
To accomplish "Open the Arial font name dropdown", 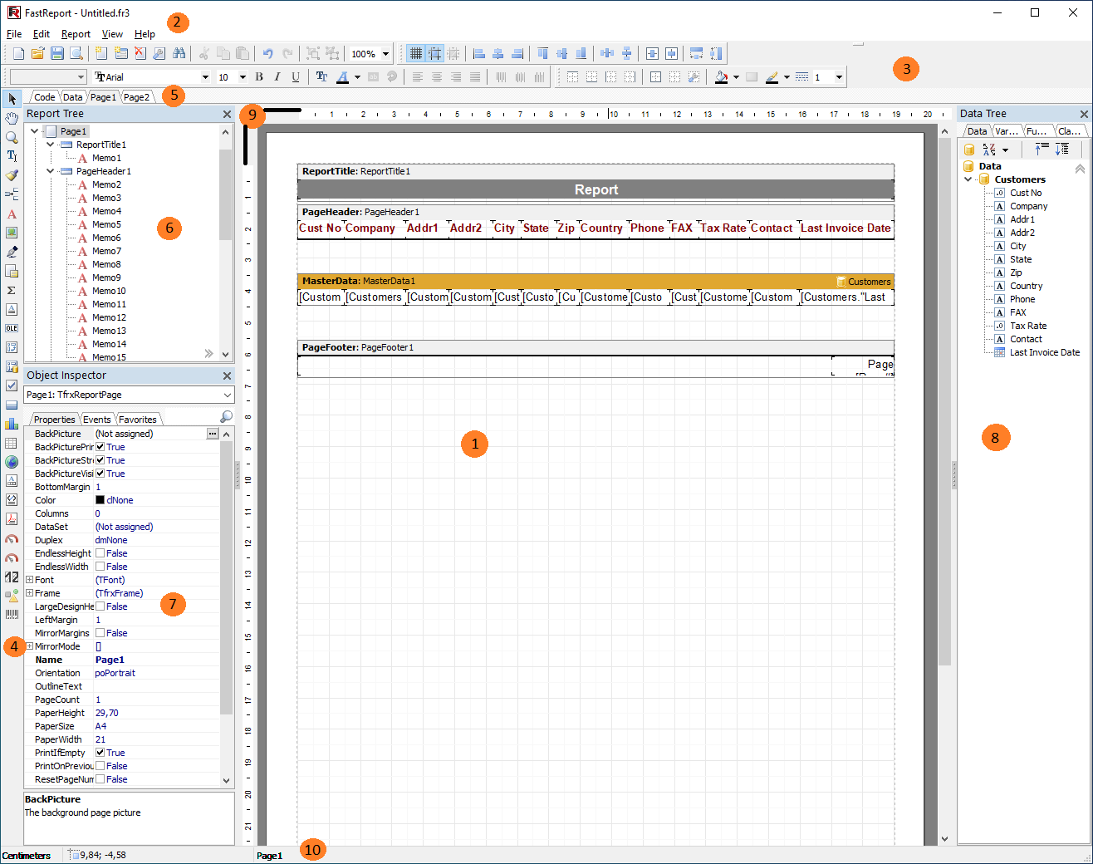I will pyautogui.click(x=205, y=77).
